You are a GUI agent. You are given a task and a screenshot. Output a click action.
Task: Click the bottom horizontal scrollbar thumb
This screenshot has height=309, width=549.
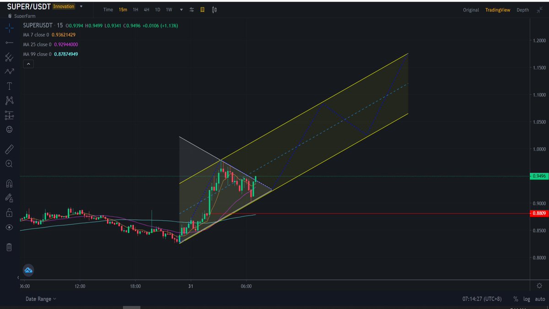[132, 308]
